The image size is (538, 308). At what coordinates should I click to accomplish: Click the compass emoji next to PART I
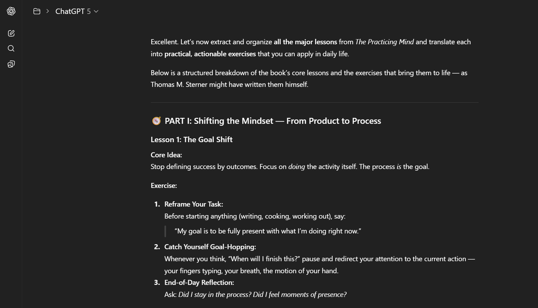tap(156, 120)
